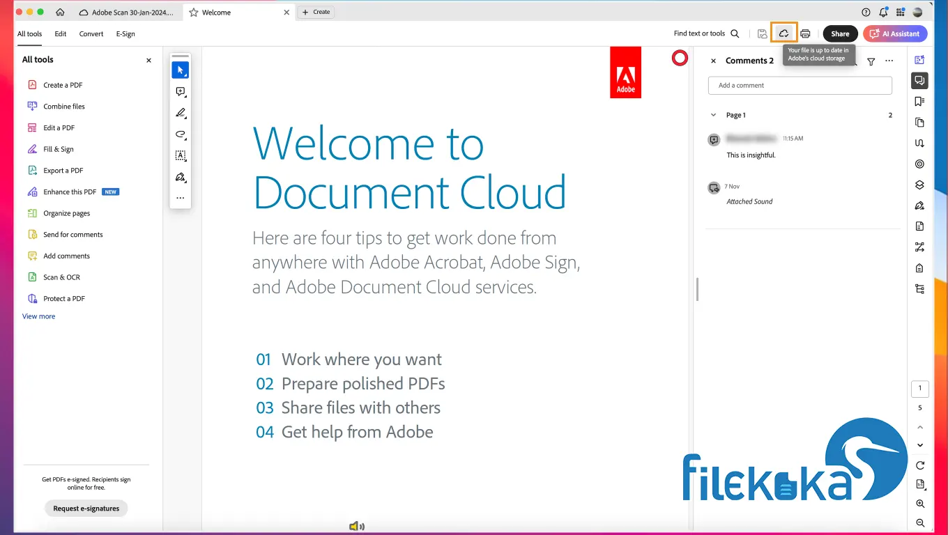Click the View more link
948x535 pixels.
(38, 316)
